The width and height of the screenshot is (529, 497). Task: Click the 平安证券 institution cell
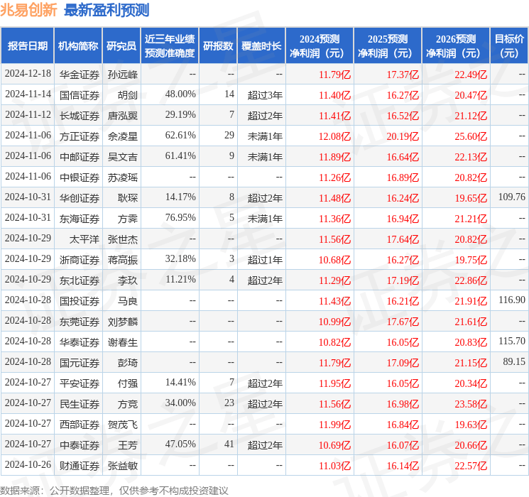click(80, 383)
